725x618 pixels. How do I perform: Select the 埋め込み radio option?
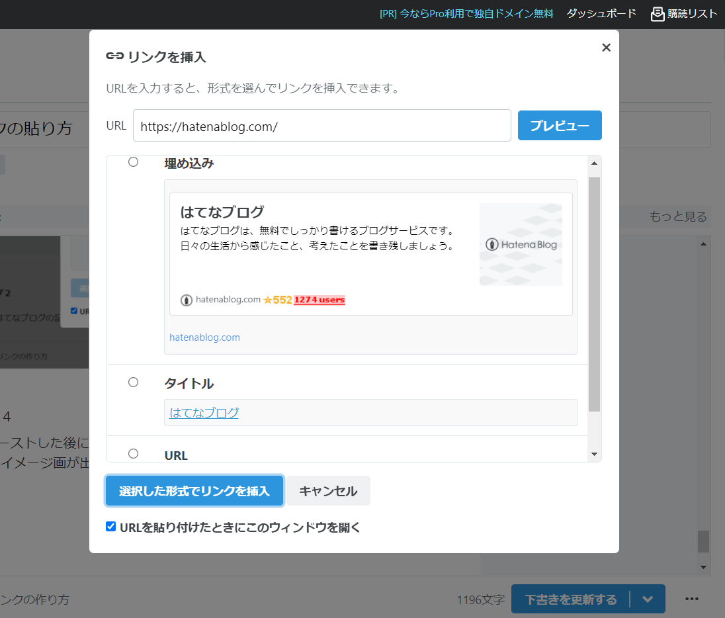[133, 162]
